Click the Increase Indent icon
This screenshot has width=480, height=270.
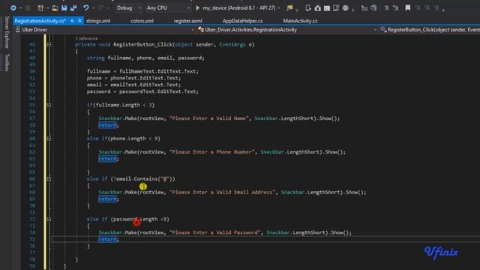pyautogui.click(x=373, y=8)
